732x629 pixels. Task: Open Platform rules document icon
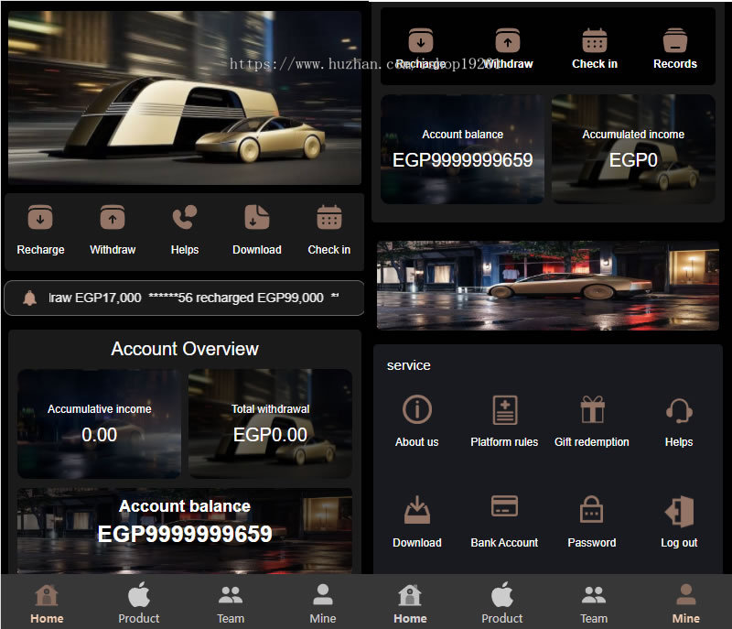coord(505,409)
